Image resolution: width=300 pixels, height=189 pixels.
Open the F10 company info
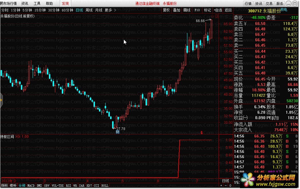click(x=197, y=10)
